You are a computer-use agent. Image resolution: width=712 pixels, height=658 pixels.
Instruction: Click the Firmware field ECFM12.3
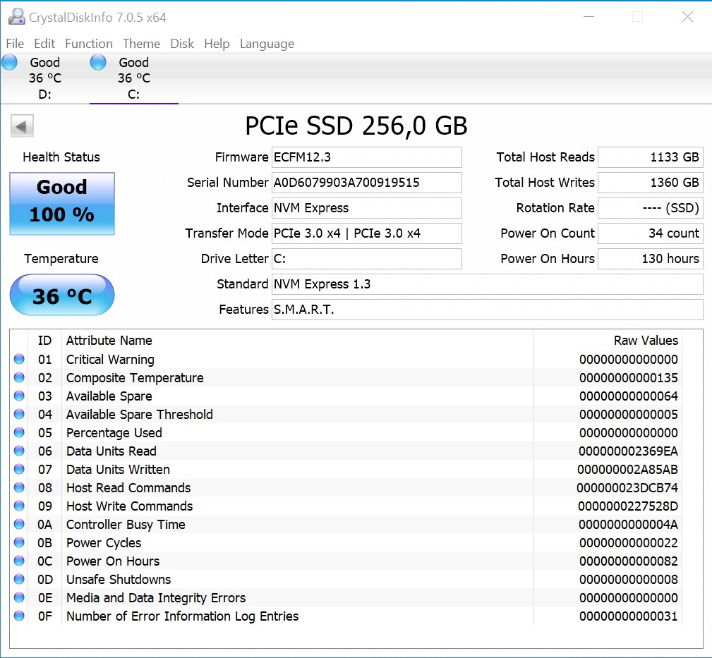366,157
